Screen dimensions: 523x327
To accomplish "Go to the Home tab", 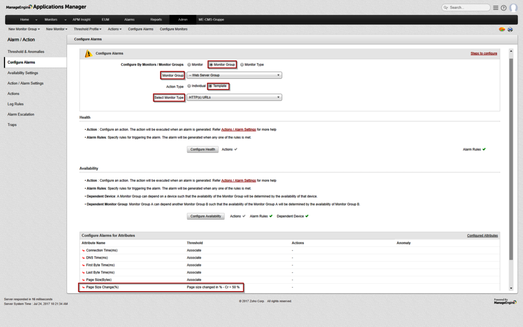I will (24, 20).
